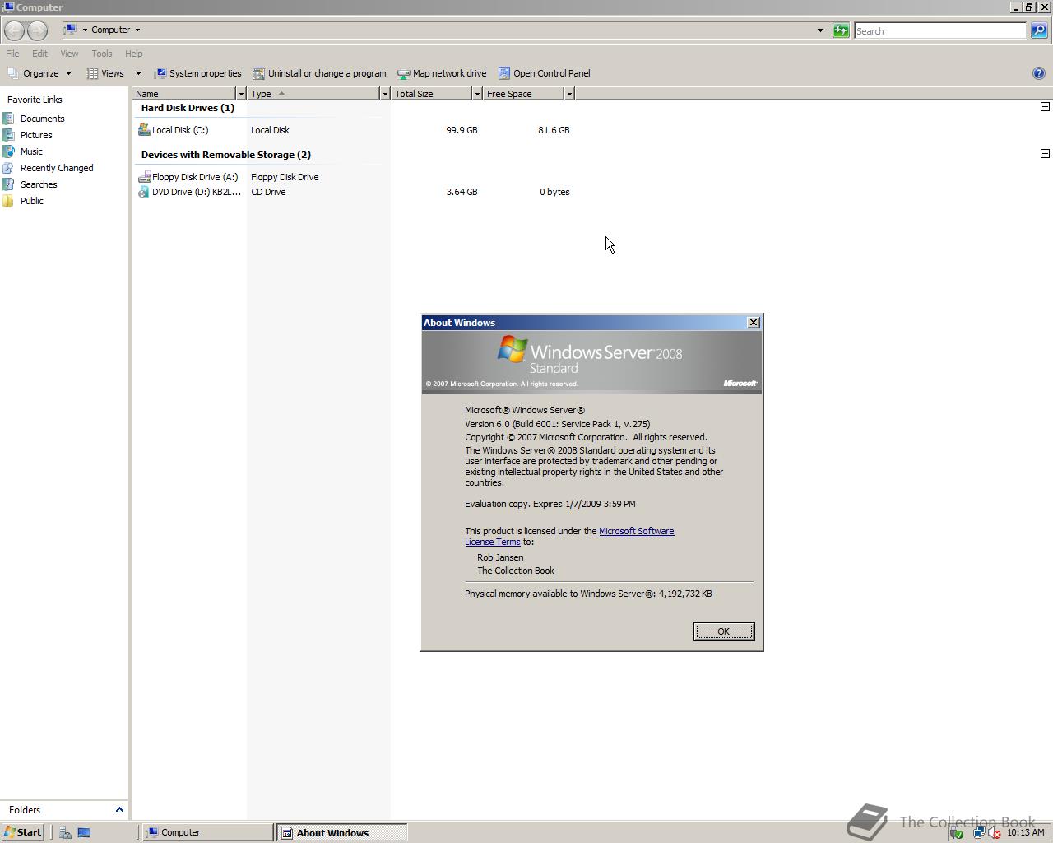Click the Server Manager quick launch icon
The height and width of the screenshot is (843, 1053).
[65, 832]
